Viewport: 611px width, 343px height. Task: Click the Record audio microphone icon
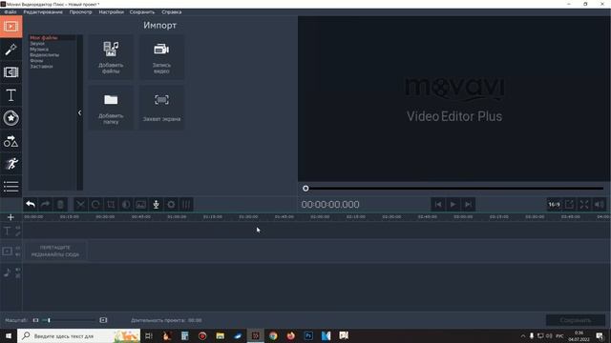(x=156, y=204)
